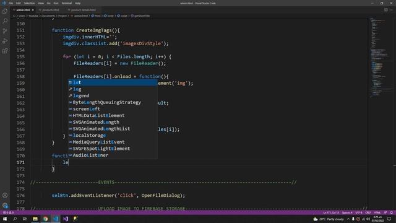Open the Search view in activity bar
The width and height of the screenshot is (396, 223).
pyautogui.click(x=5, y=21)
